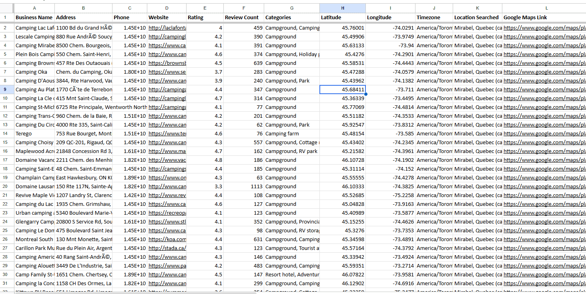
Task: Open the stada.ca website link
Action: 167,248
